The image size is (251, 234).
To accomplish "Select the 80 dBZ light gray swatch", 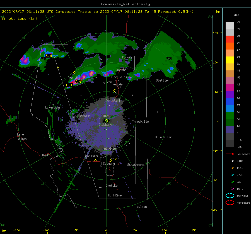I will (x=230, y=25).
